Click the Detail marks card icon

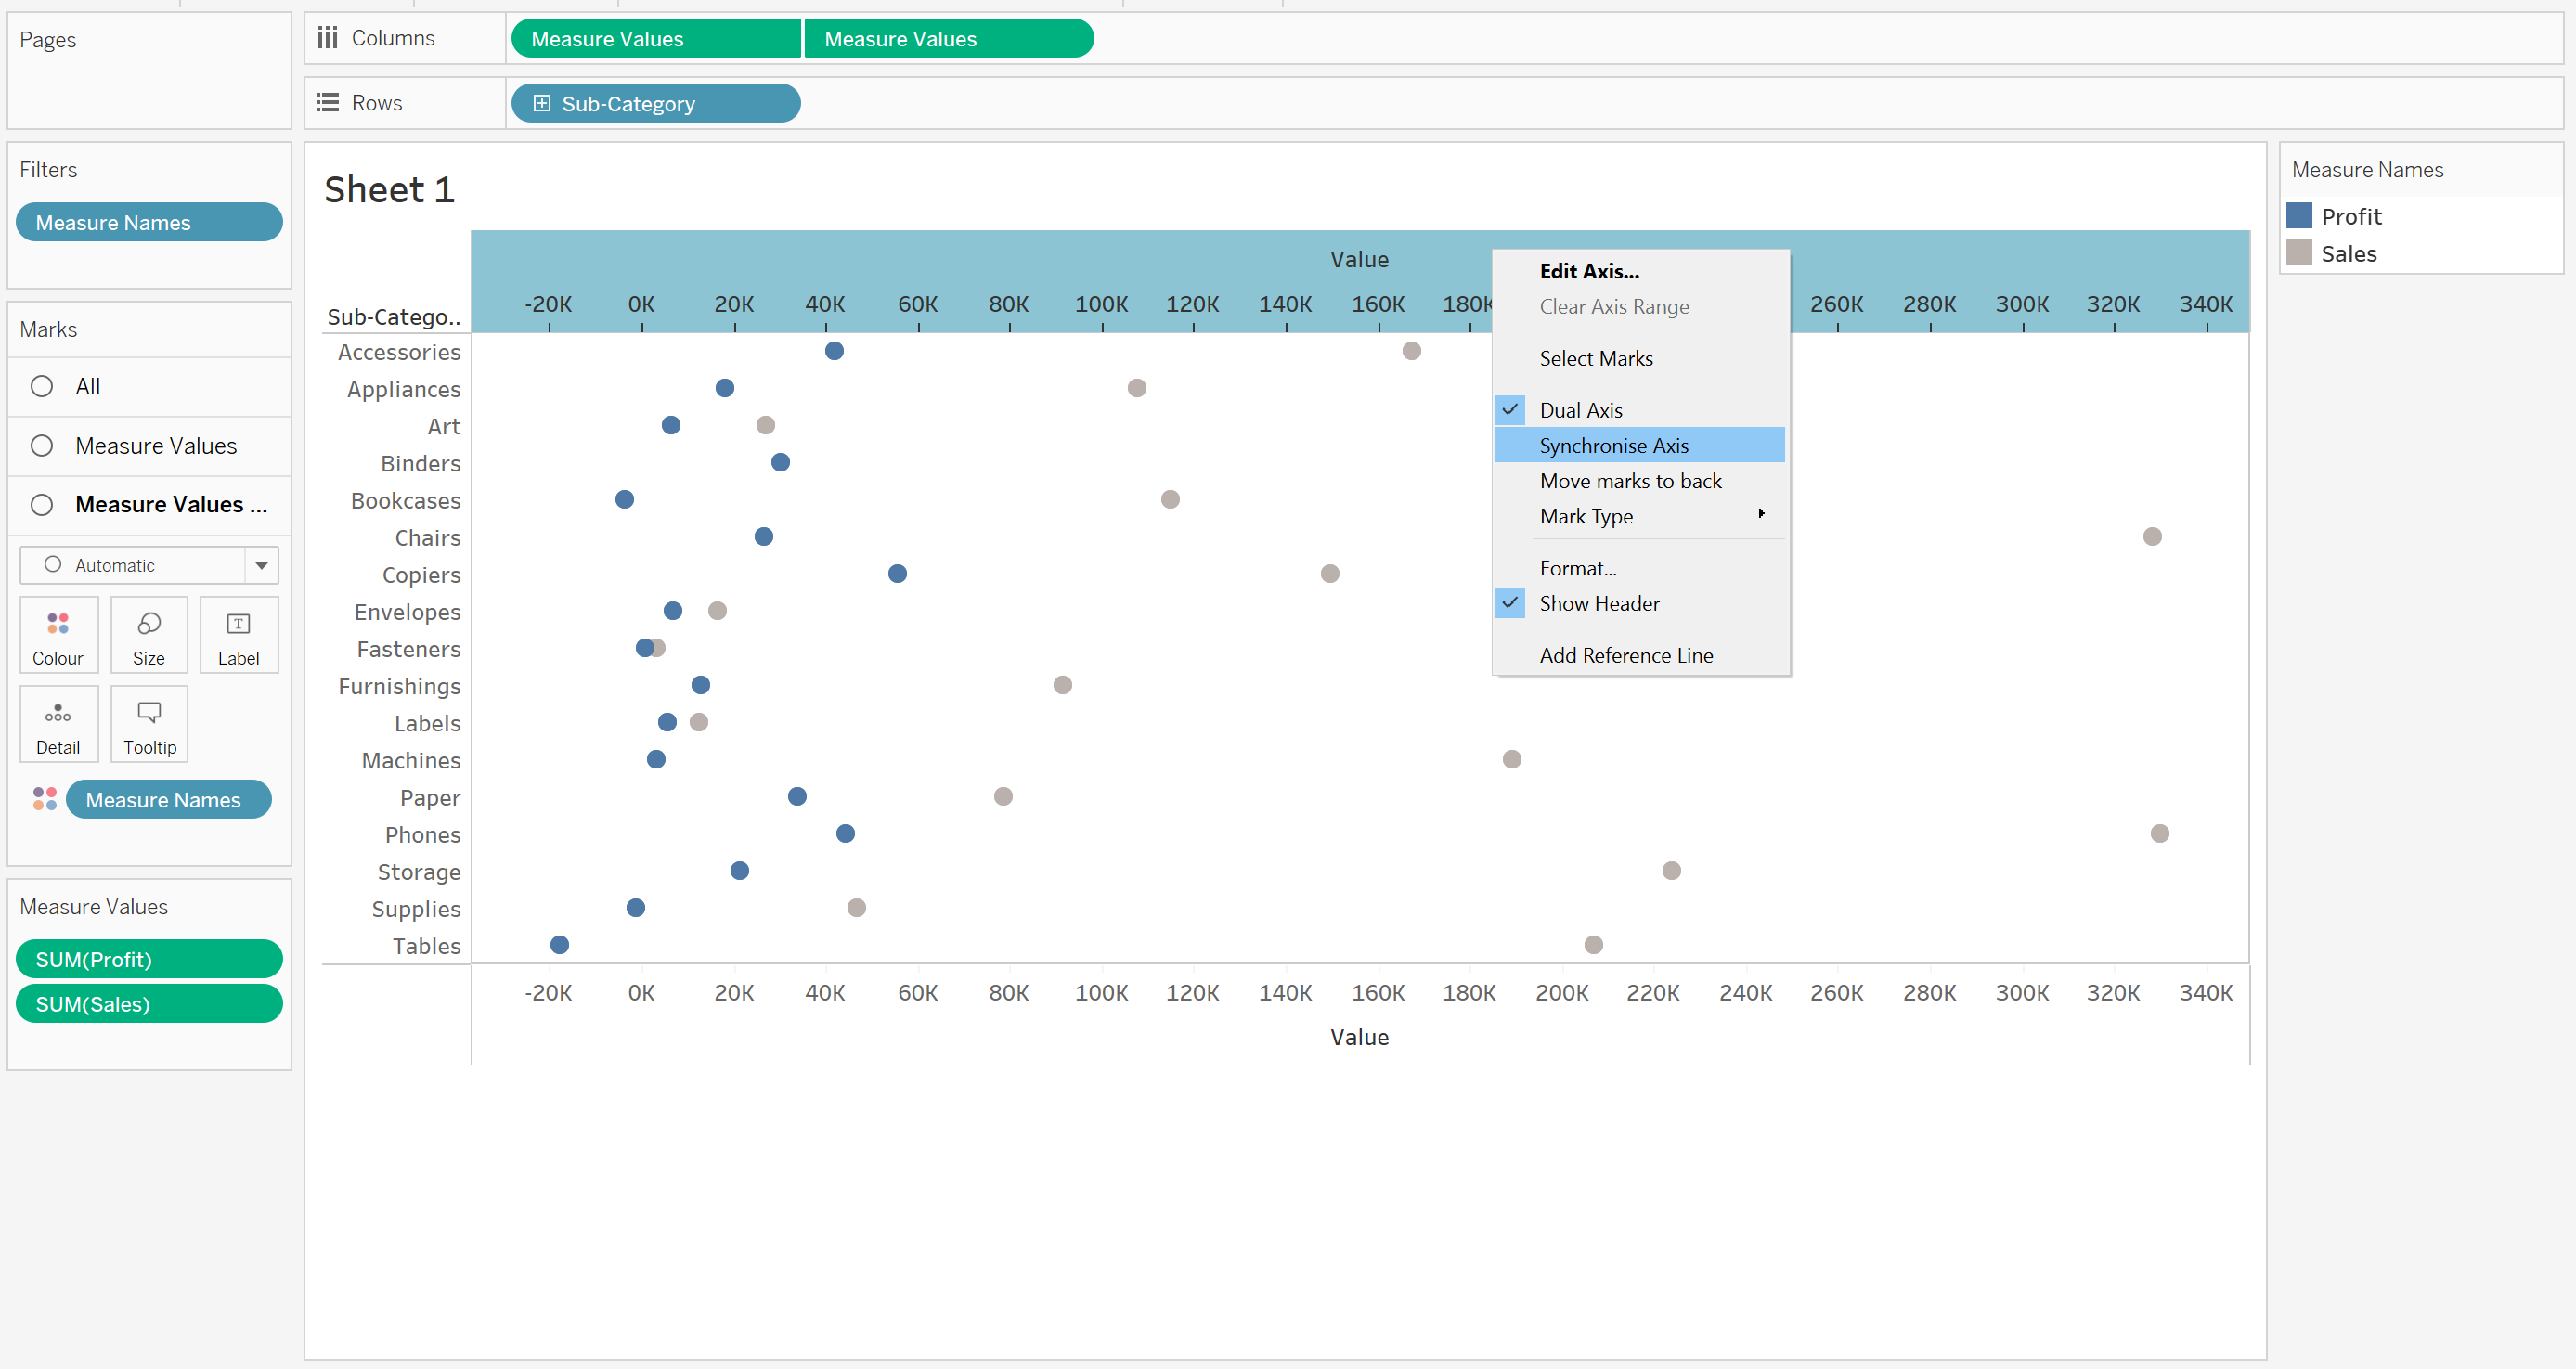point(58,713)
